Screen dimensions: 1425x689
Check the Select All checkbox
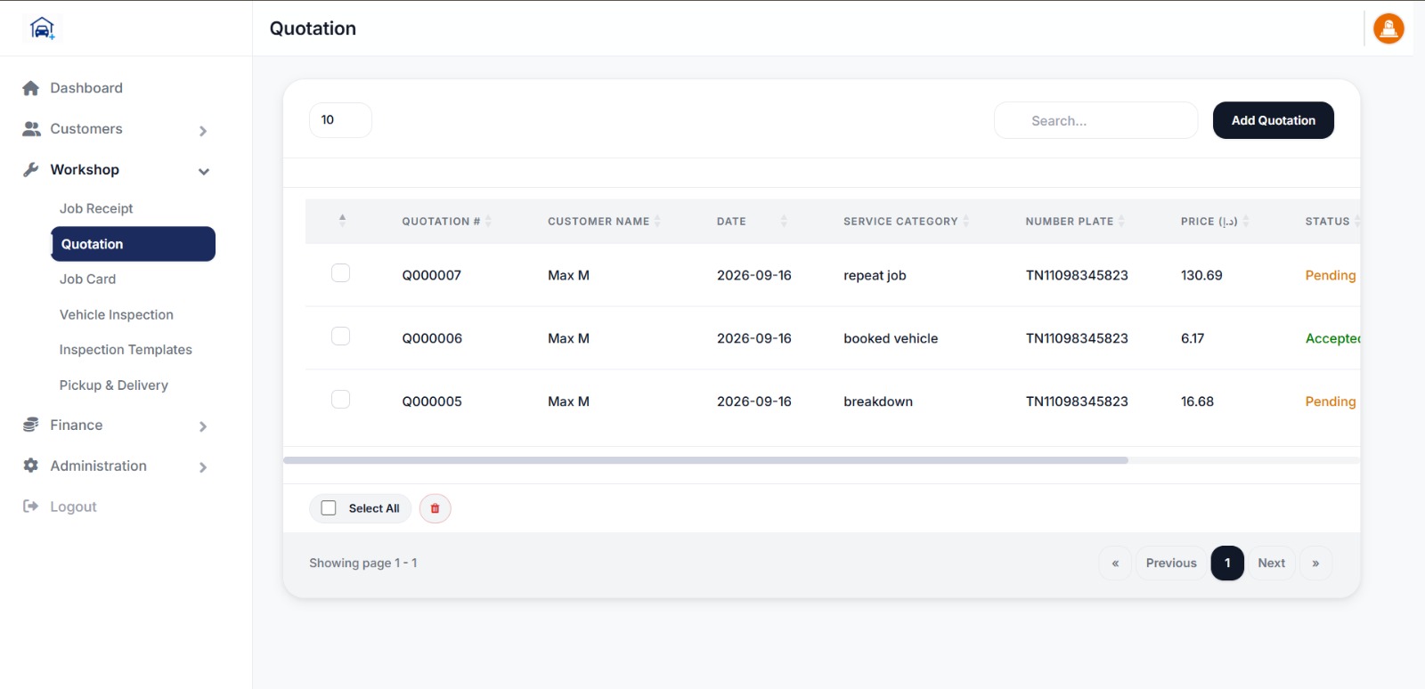[329, 508]
